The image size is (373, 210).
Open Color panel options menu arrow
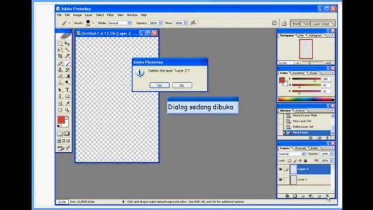pyautogui.click(x=332, y=73)
